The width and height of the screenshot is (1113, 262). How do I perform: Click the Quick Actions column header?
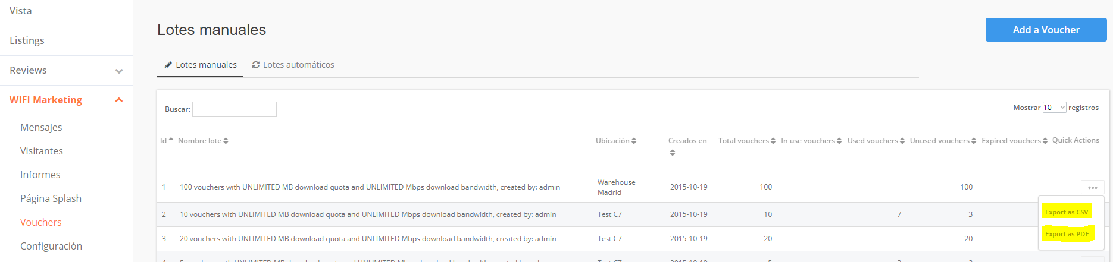1076,140
